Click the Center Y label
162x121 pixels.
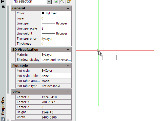(23, 102)
